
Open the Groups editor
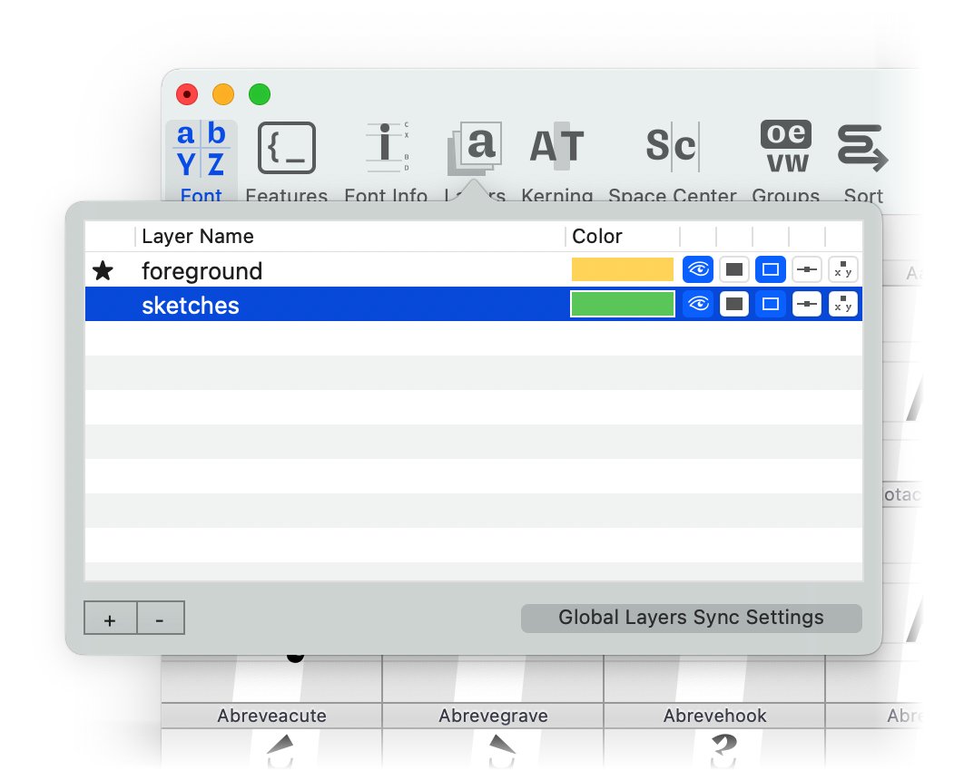[786, 161]
